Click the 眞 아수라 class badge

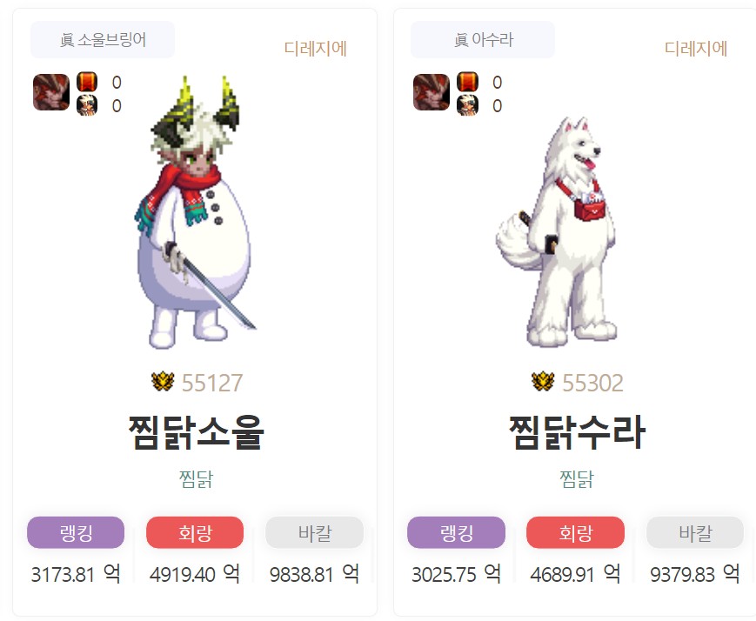[483, 39]
